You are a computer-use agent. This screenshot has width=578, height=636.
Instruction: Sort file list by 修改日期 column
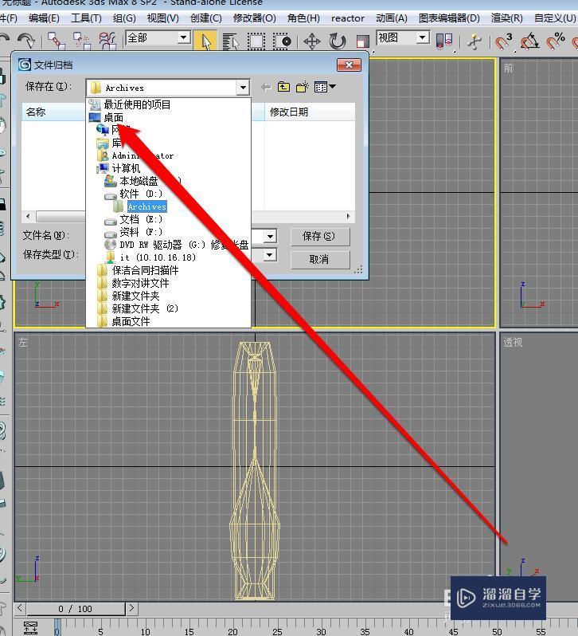click(310, 112)
